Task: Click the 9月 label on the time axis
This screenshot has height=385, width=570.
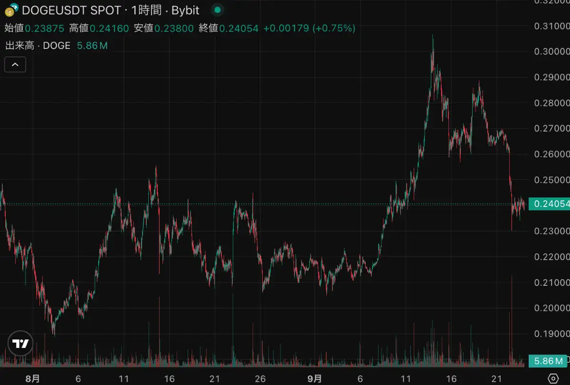Action: point(314,379)
